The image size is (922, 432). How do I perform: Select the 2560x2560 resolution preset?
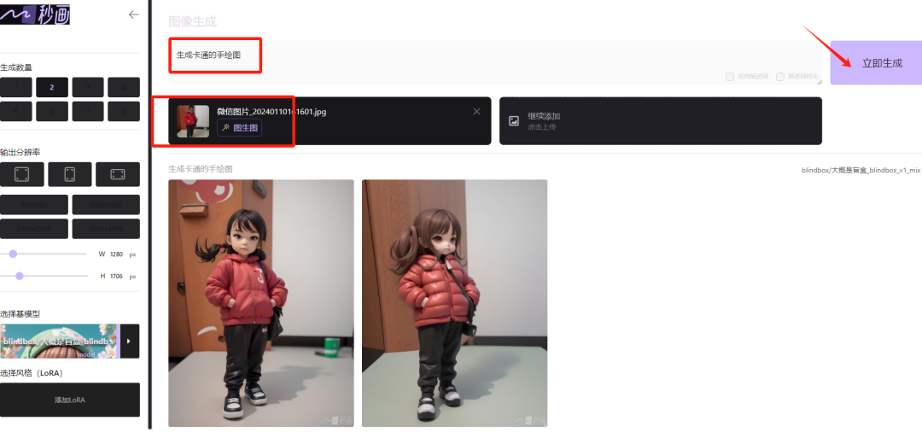[x=34, y=229]
